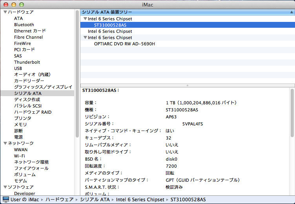This screenshot has height=204, width=295.
Task: Click the BSD name value disk0
Action: pyautogui.click(x=171, y=159)
